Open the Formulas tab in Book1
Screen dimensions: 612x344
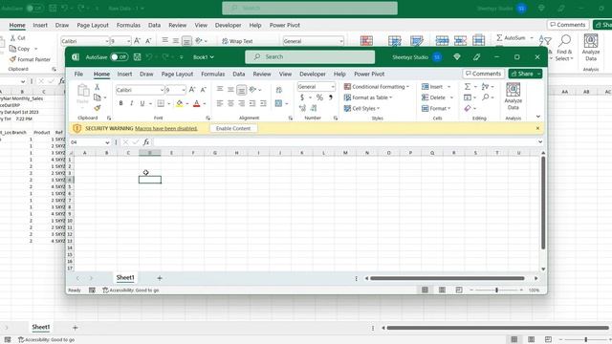click(x=212, y=74)
